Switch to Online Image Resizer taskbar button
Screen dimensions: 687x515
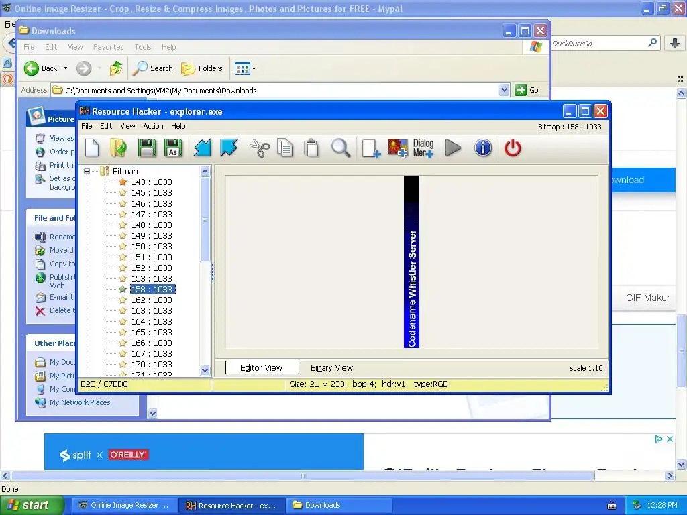coord(123,505)
